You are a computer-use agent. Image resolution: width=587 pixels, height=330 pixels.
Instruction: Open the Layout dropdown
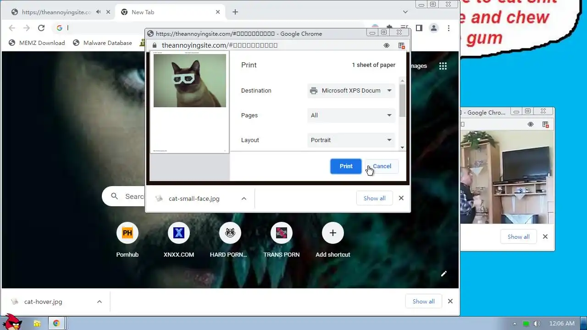coord(351,140)
